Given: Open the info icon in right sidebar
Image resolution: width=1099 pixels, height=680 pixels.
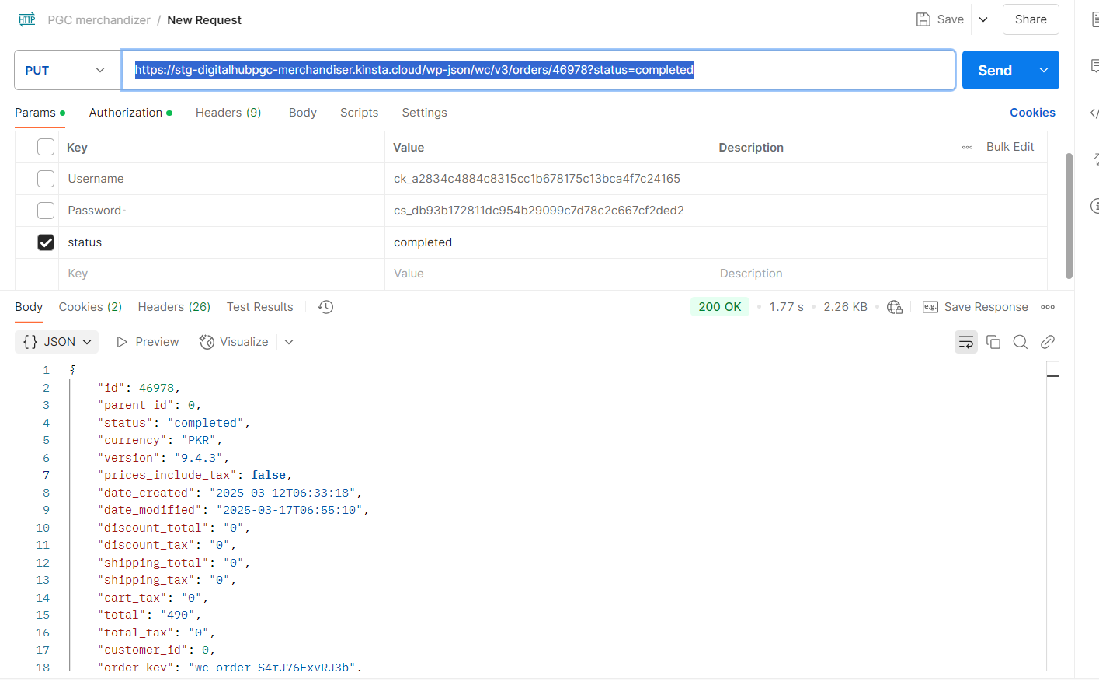Looking at the screenshot, I should click(1094, 206).
